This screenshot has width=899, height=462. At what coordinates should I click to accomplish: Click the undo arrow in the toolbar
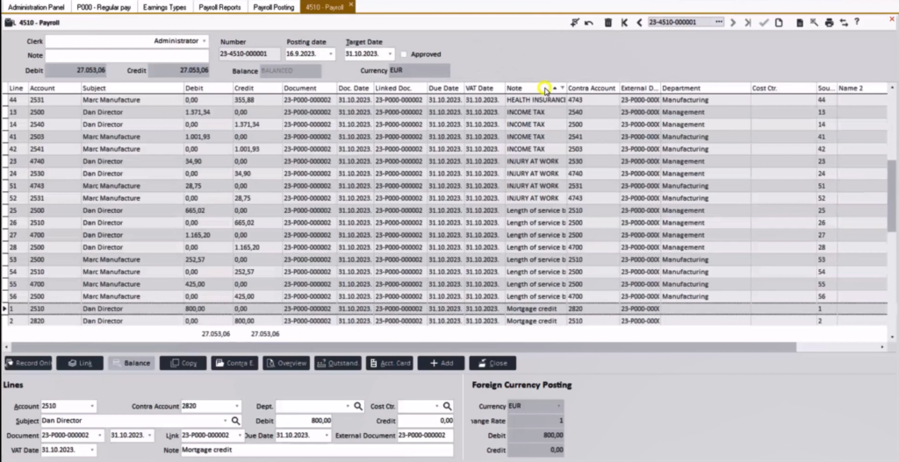tap(588, 22)
